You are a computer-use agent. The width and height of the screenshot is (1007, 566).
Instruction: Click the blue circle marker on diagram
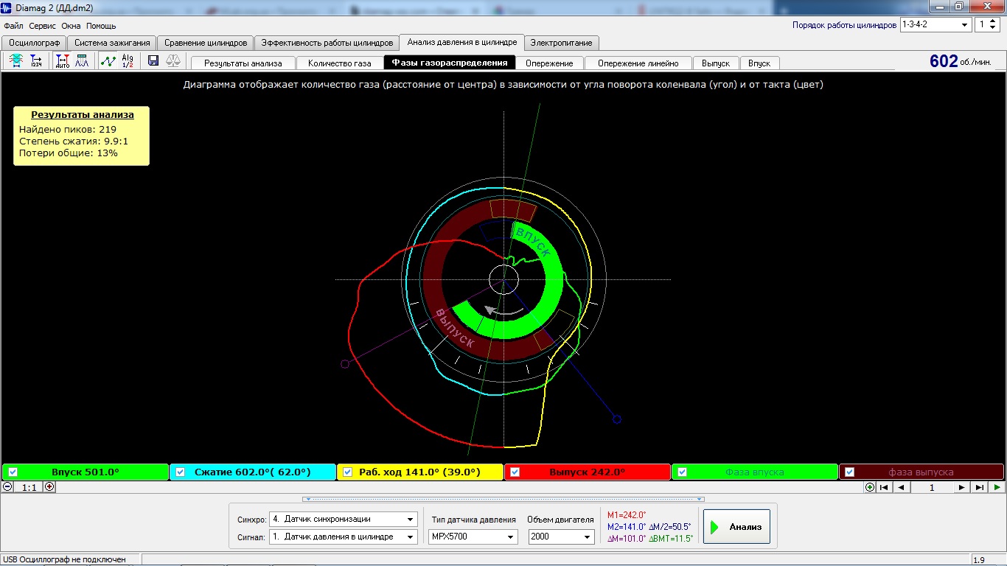(617, 419)
